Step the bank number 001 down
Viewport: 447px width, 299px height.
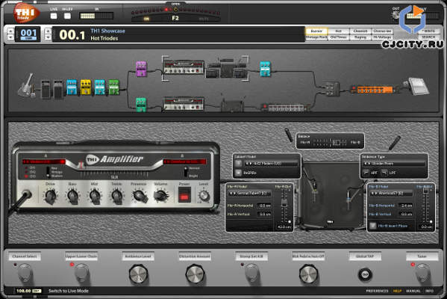[10, 37]
